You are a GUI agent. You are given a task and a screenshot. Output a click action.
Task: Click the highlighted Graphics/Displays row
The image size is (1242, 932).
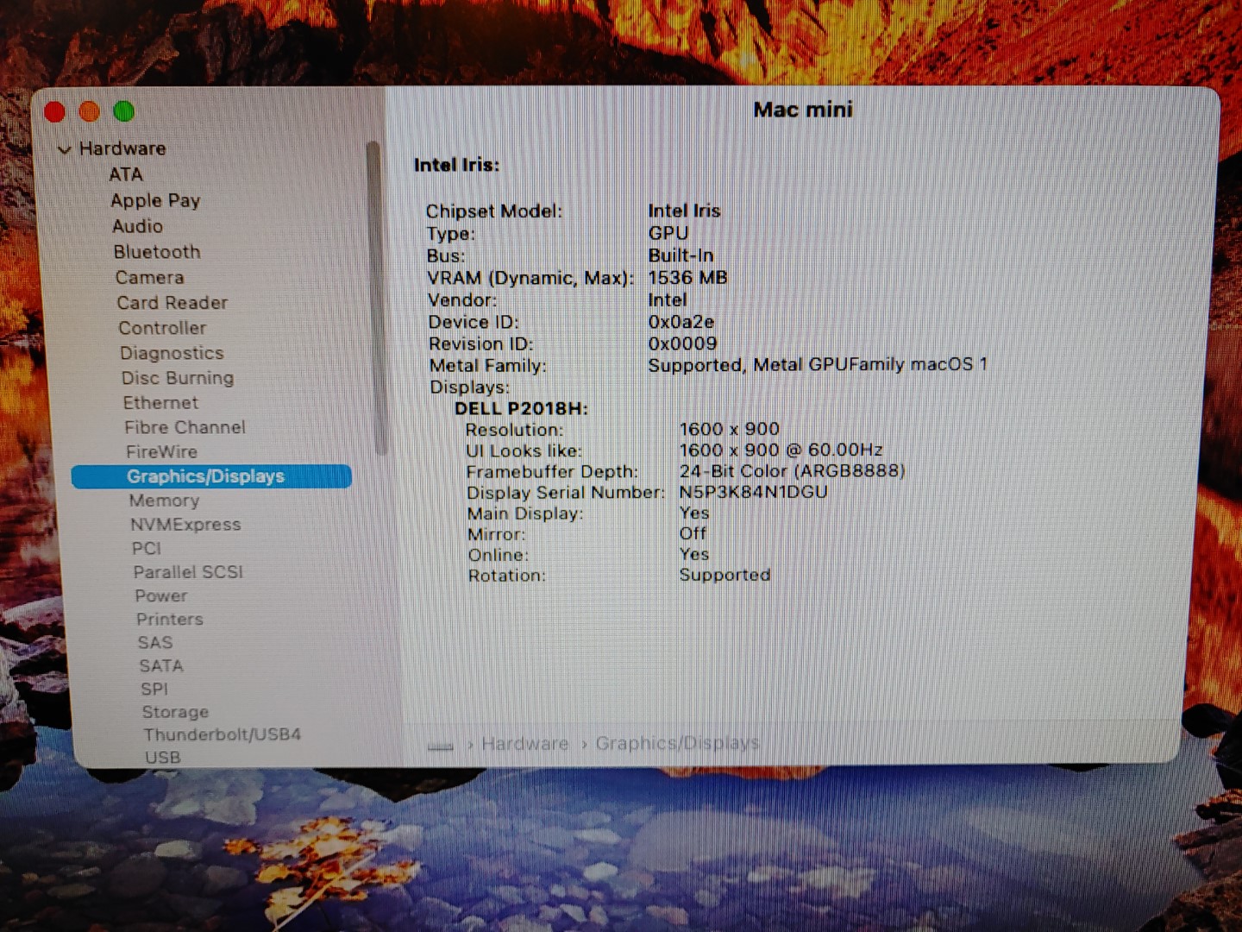[x=211, y=476]
